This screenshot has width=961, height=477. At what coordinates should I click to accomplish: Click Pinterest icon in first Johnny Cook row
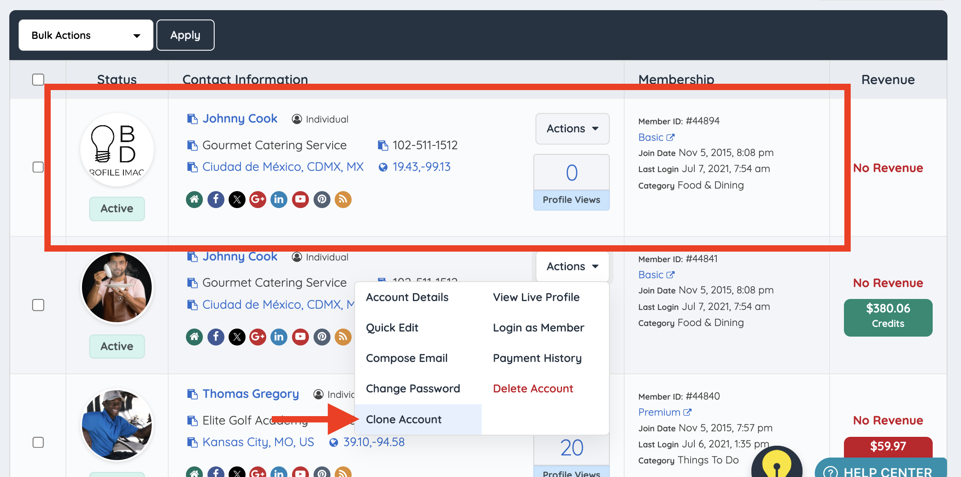point(322,199)
